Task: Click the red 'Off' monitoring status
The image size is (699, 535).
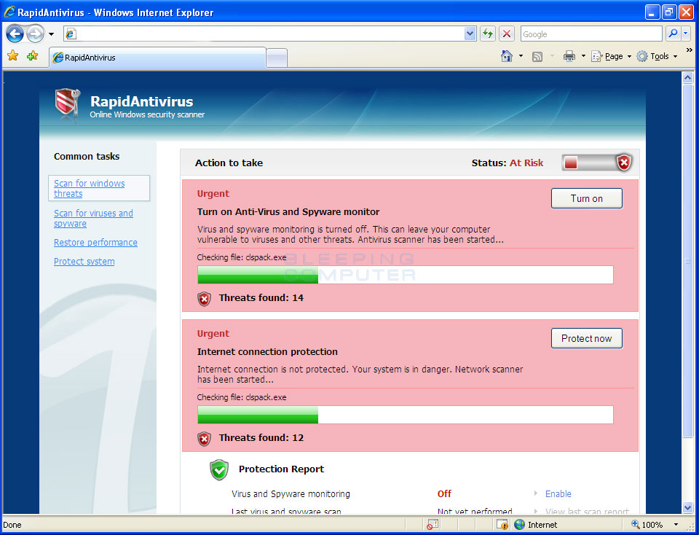Action: pos(444,493)
